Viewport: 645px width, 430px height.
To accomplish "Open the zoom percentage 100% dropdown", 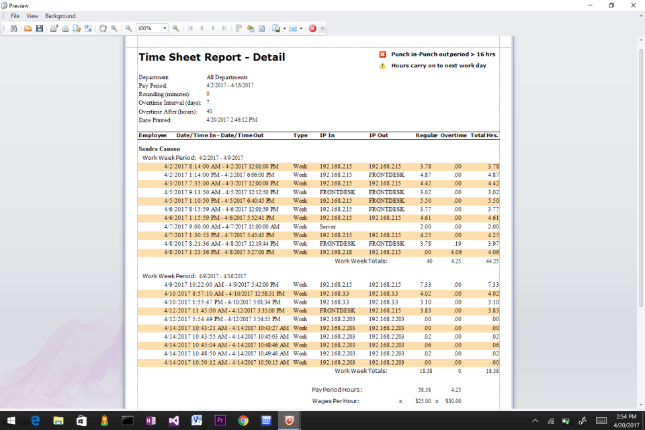I will [165, 28].
